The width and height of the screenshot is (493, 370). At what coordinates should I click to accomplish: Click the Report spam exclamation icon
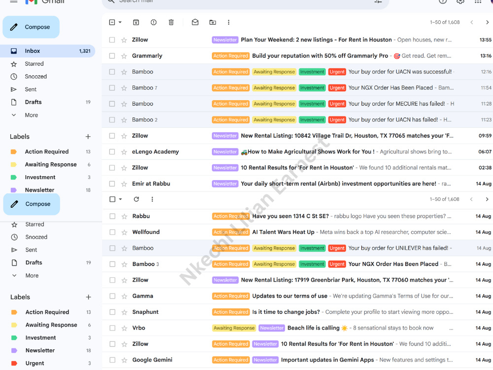[153, 22]
